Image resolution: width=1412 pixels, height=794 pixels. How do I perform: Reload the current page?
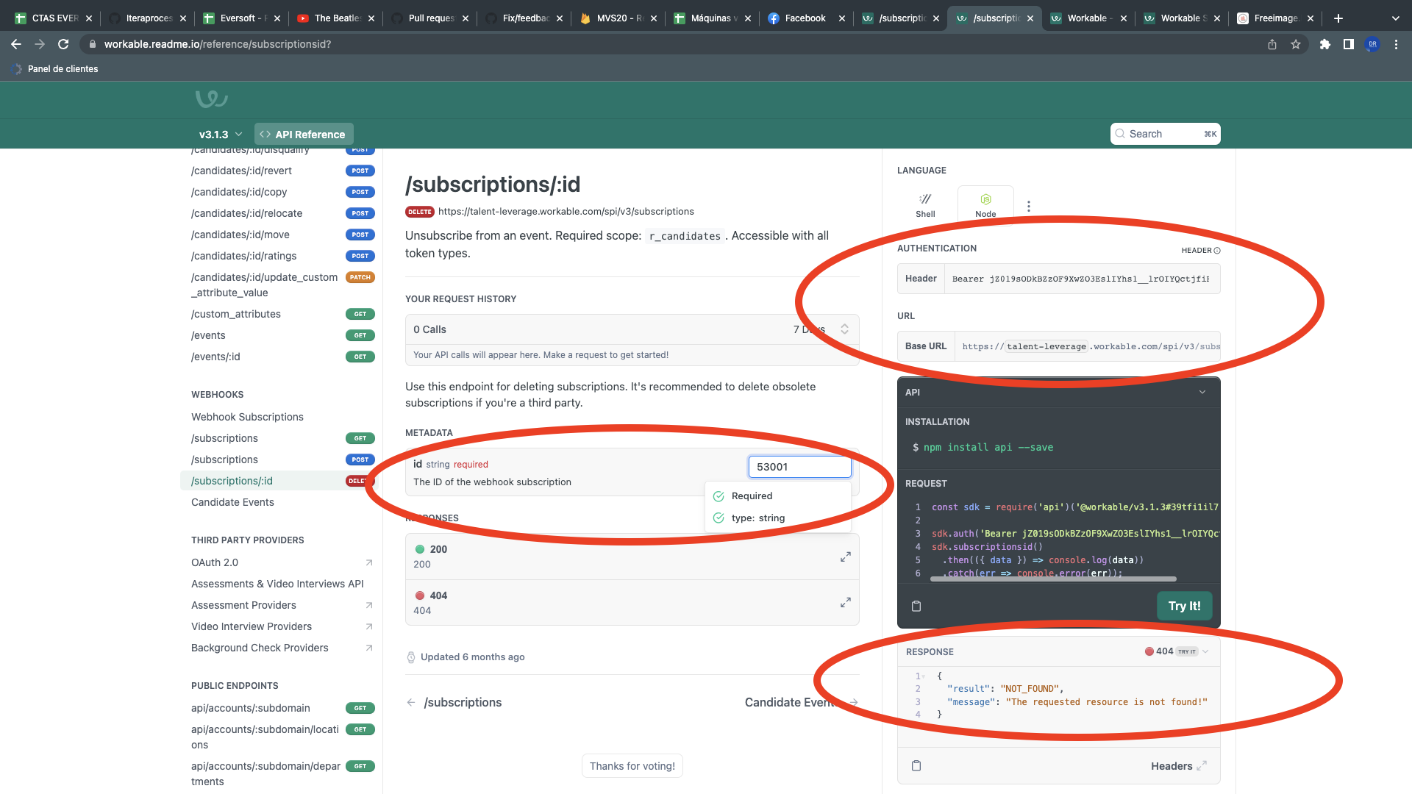[x=63, y=44]
